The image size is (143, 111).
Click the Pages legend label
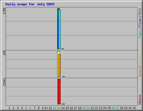[x=140, y=34]
